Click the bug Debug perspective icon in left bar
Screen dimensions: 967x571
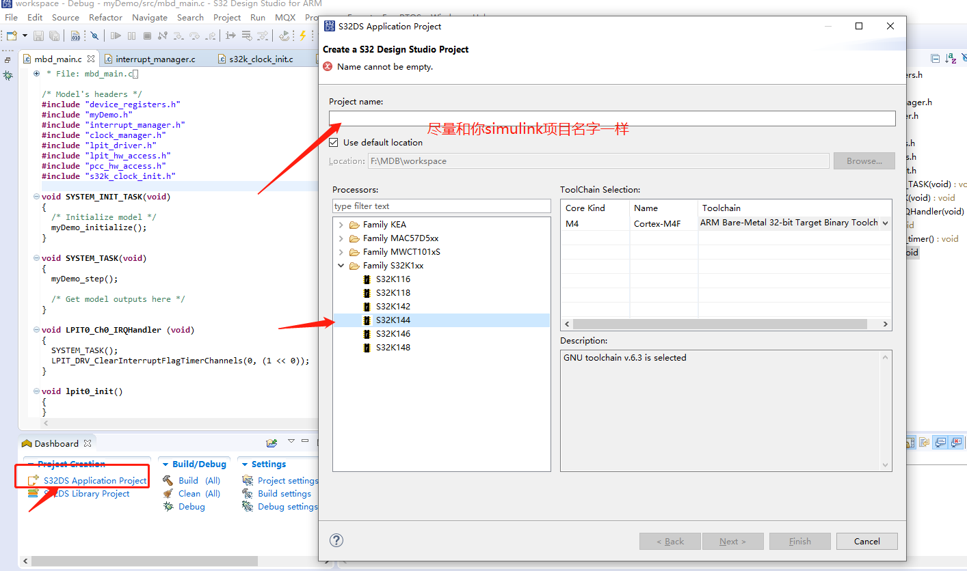click(8, 75)
